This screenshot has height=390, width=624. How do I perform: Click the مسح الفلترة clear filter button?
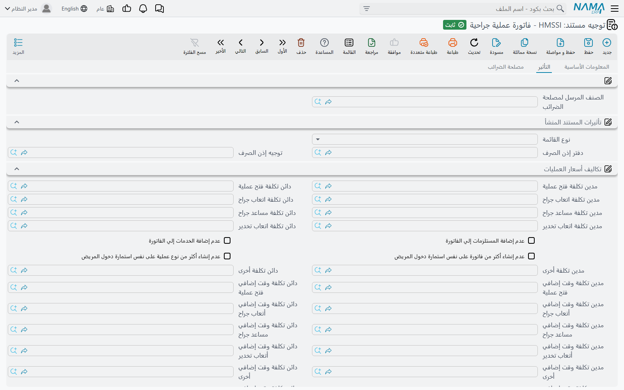[x=195, y=46]
